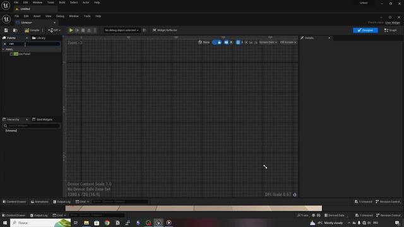
Task: Open the widget editor File menu
Action: (x=17, y=16)
